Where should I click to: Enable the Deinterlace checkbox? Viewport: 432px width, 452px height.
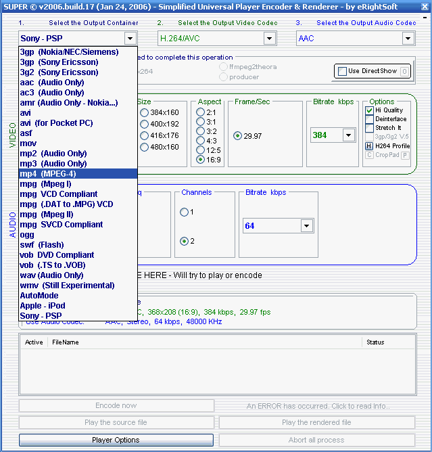coord(369,119)
